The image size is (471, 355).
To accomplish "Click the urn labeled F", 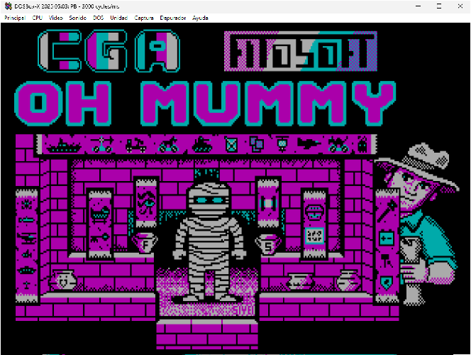I will (145, 244).
